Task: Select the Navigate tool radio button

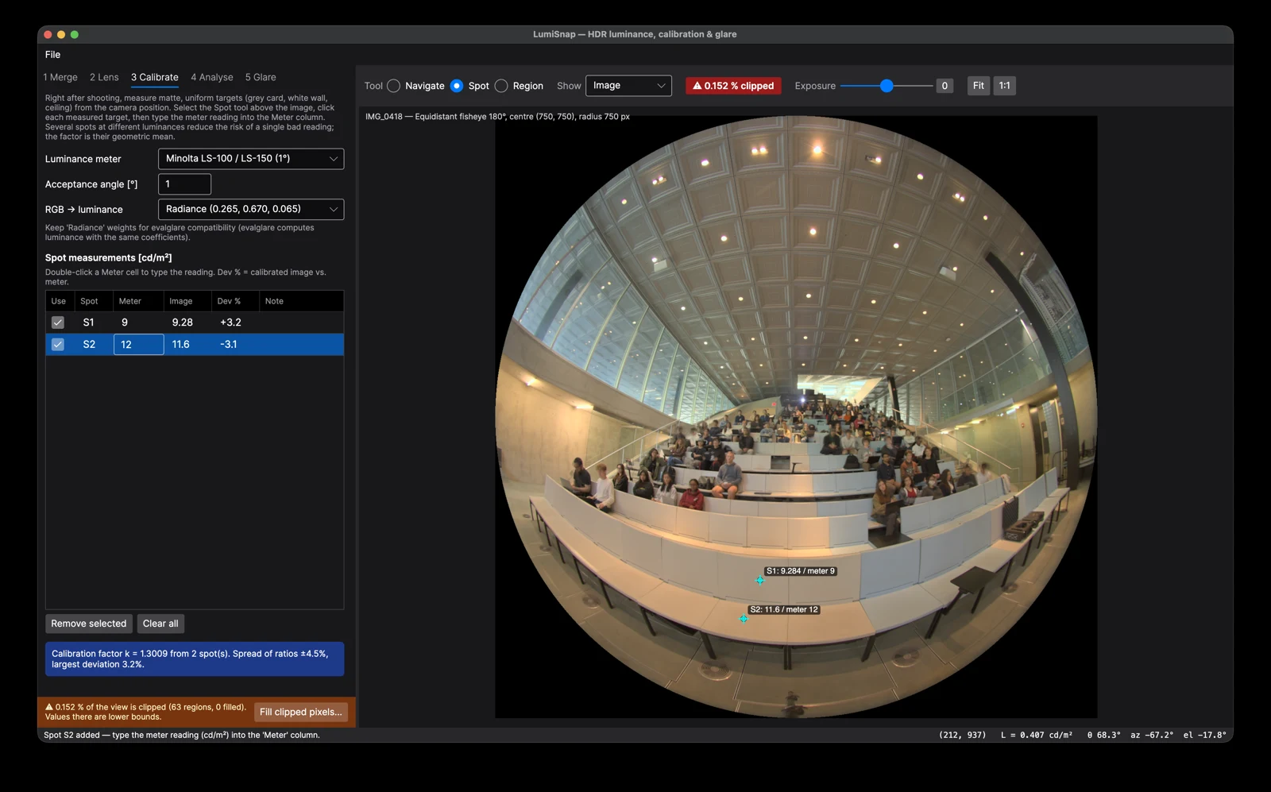Action: [393, 86]
